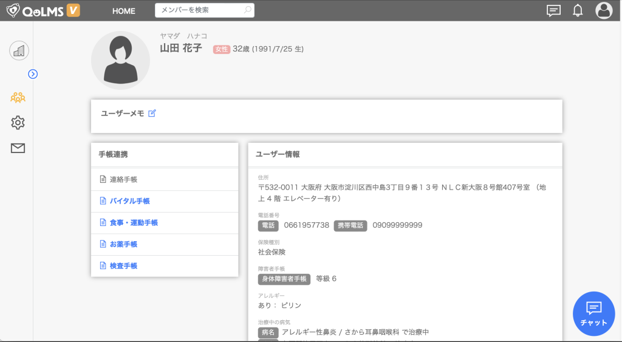Image resolution: width=622 pixels, height=342 pixels.
Task: Open the バイタル手帳 link
Action: tap(129, 201)
